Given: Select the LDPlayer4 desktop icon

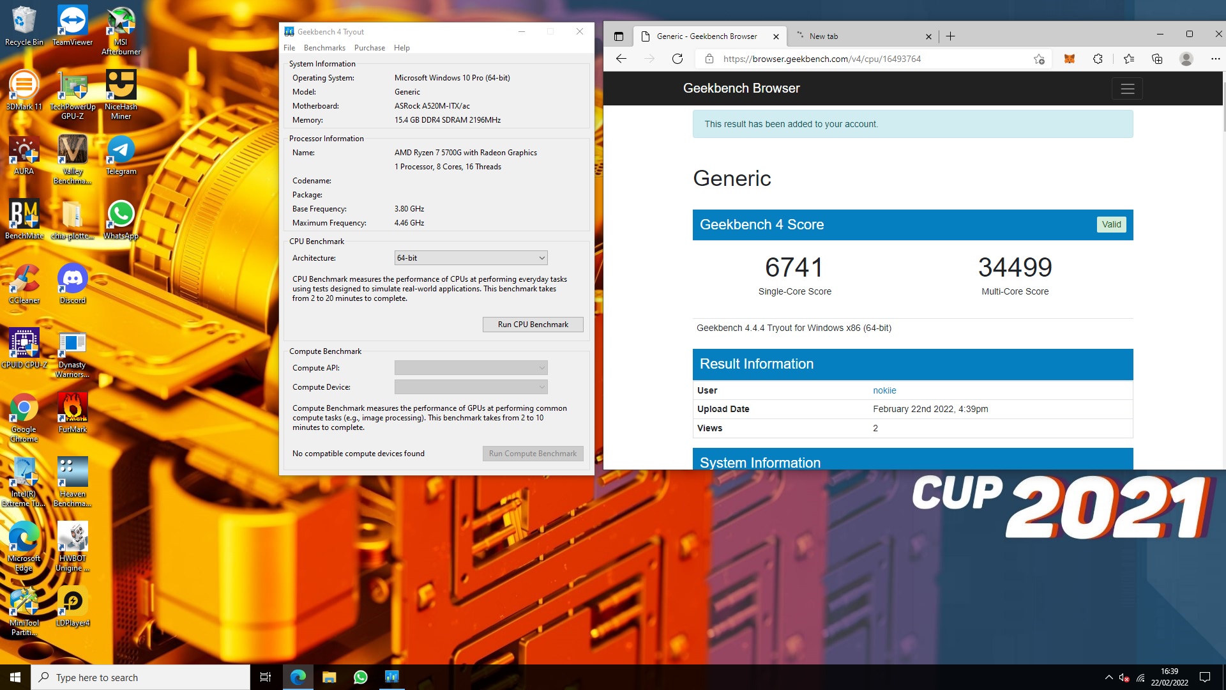Looking at the screenshot, I should coord(72,606).
